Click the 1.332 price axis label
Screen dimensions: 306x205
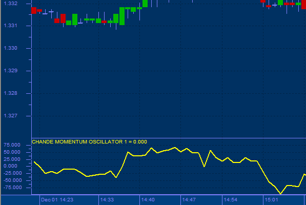pyautogui.click(x=11, y=3)
